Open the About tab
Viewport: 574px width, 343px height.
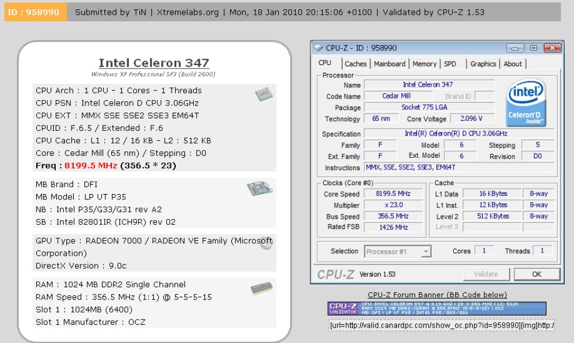click(x=512, y=64)
